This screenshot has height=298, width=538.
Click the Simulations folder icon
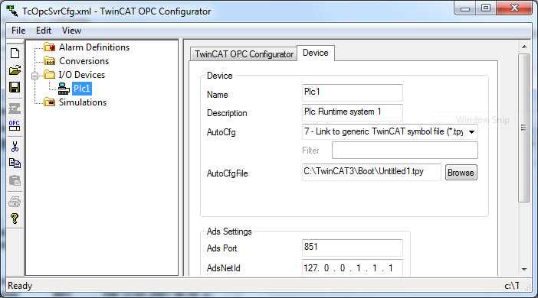coord(49,102)
